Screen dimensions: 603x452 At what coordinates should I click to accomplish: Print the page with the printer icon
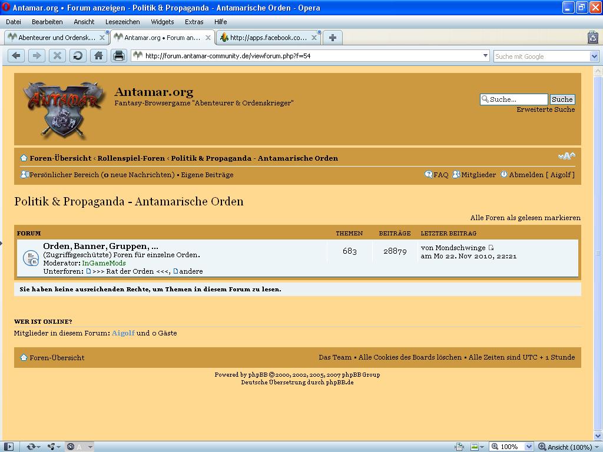[119, 56]
